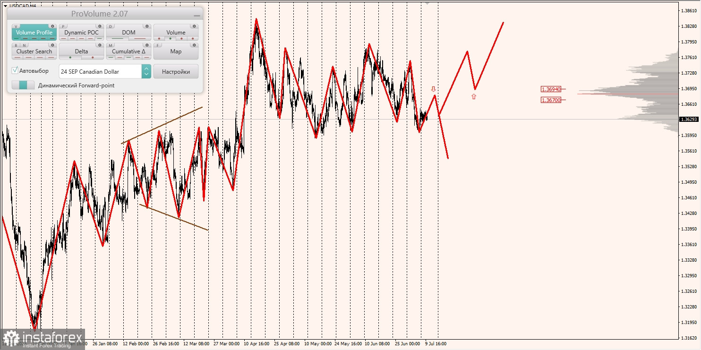701x350 pixels.
Task: Toggle the green-line segment under Dynamic POC
Action: (99, 38)
